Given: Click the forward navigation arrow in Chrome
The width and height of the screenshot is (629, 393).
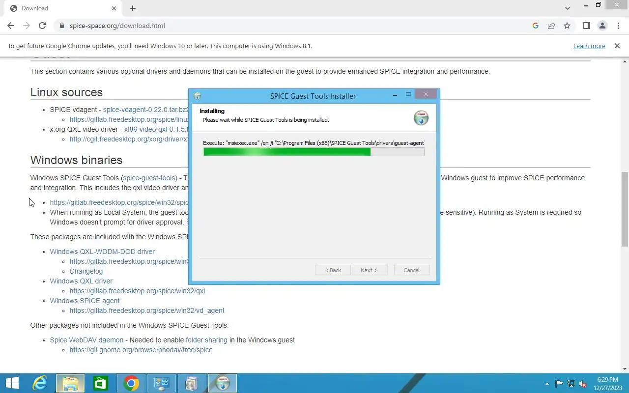Looking at the screenshot, I should tap(27, 26).
